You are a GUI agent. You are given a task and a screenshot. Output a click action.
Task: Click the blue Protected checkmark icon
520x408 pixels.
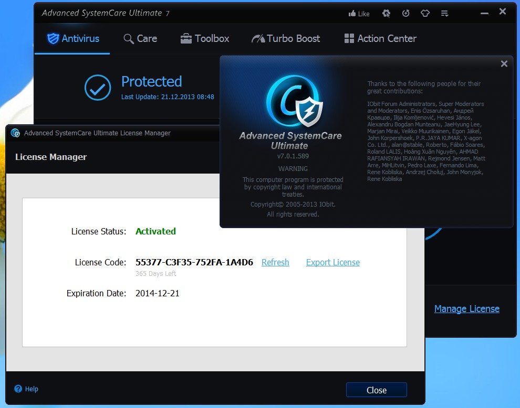pos(98,88)
